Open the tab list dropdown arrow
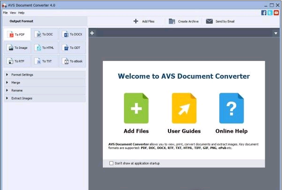This screenshot has width=282, height=190. tap(276, 34)
